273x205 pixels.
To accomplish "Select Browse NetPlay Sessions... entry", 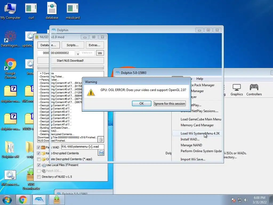I will (x=199, y=111).
